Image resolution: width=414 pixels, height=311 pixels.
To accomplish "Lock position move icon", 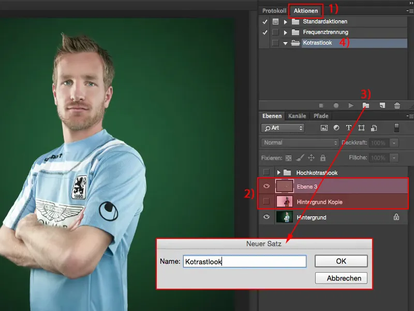I will coord(312,158).
